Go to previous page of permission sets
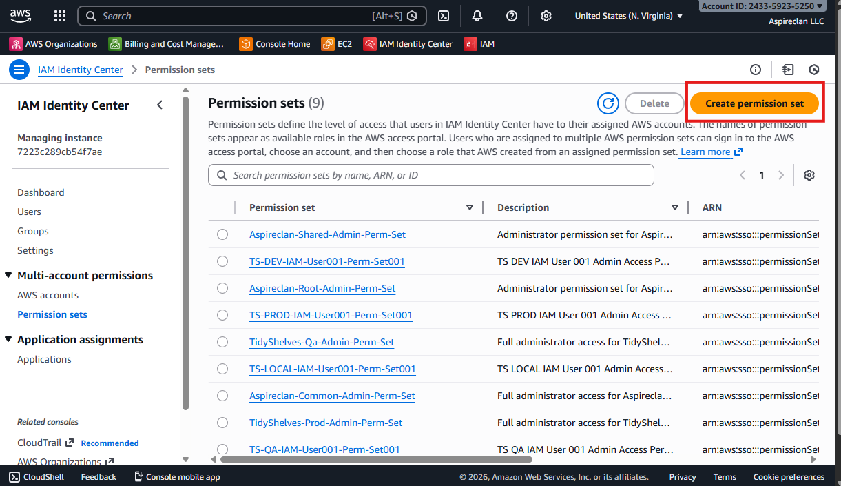This screenshot has height=486, width=841. tap(743, 175)
